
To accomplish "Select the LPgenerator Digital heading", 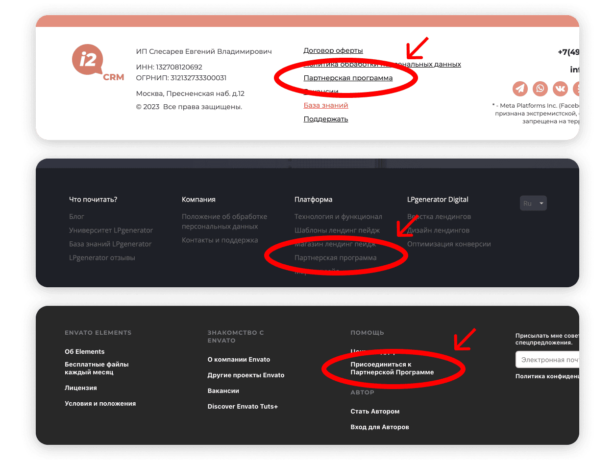I will click(438, 199).
